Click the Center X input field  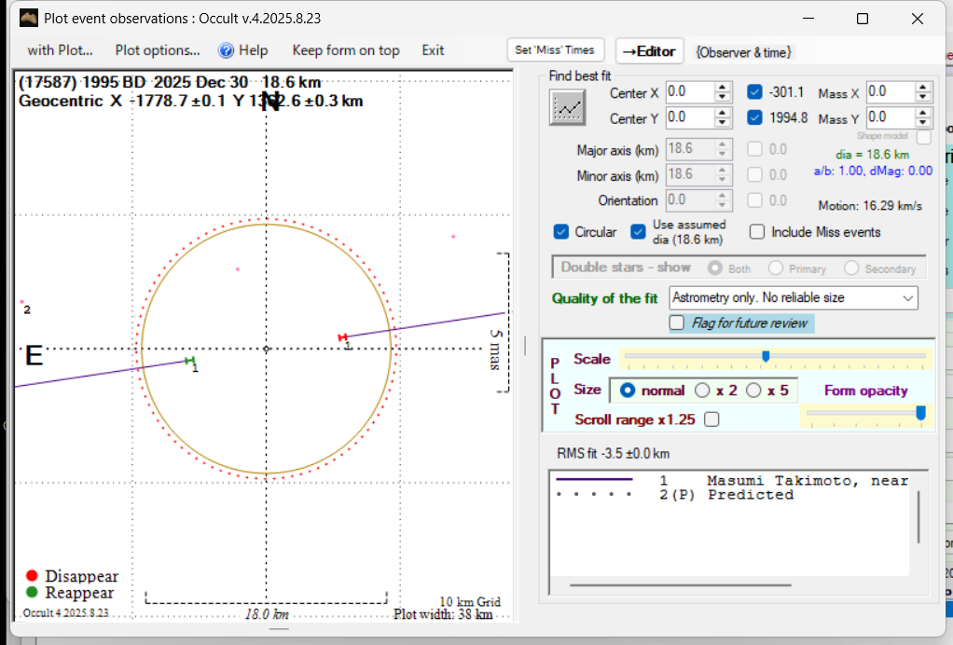[x=689, y=92]
